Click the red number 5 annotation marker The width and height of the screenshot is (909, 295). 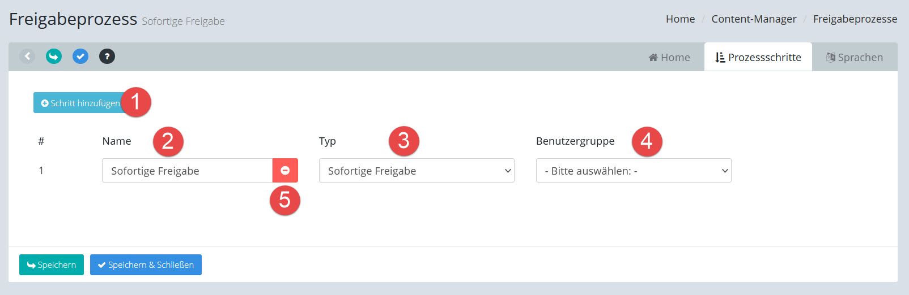(x=284, y=200)
